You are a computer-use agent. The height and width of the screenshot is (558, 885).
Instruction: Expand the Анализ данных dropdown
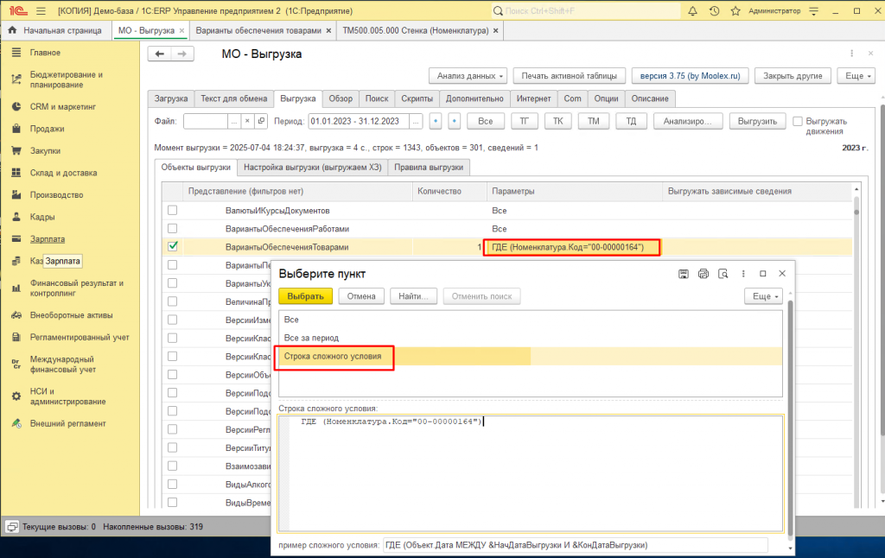468,76
